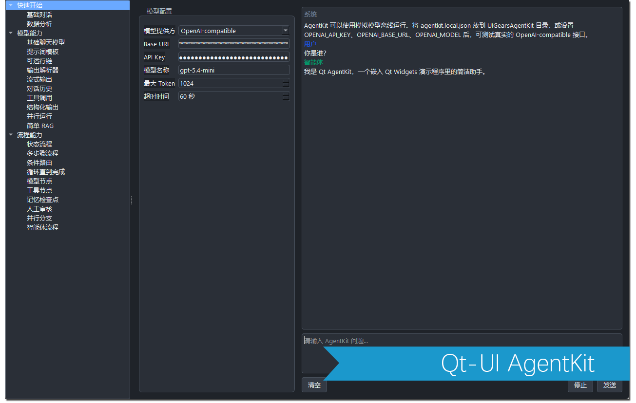Open the 提示词模板 example

(43, 52)
